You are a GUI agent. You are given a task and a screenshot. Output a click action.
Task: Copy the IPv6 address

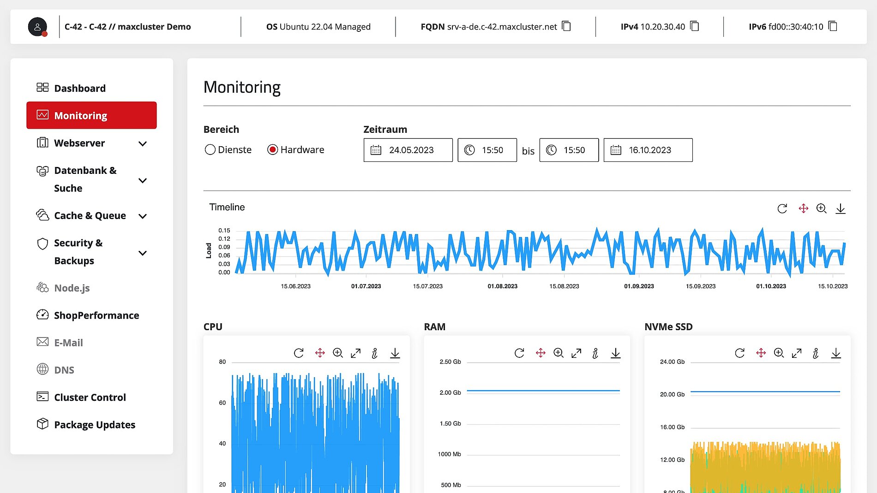pos(832,26)
